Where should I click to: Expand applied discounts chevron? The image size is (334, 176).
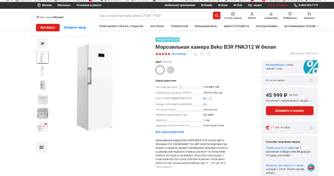point(311,101)
